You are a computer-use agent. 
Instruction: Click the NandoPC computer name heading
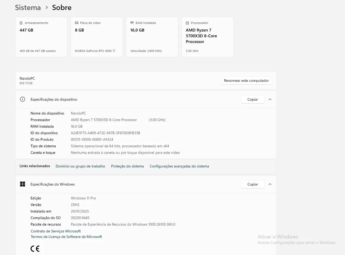pos(27,78)
